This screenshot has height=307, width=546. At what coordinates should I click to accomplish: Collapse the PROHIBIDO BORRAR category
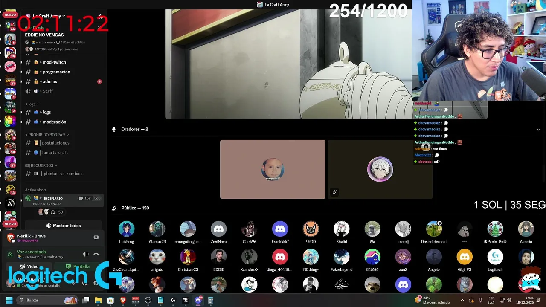(47, 135)
